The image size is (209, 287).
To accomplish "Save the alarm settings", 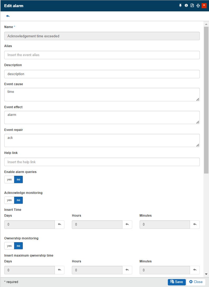I will 177,282.
